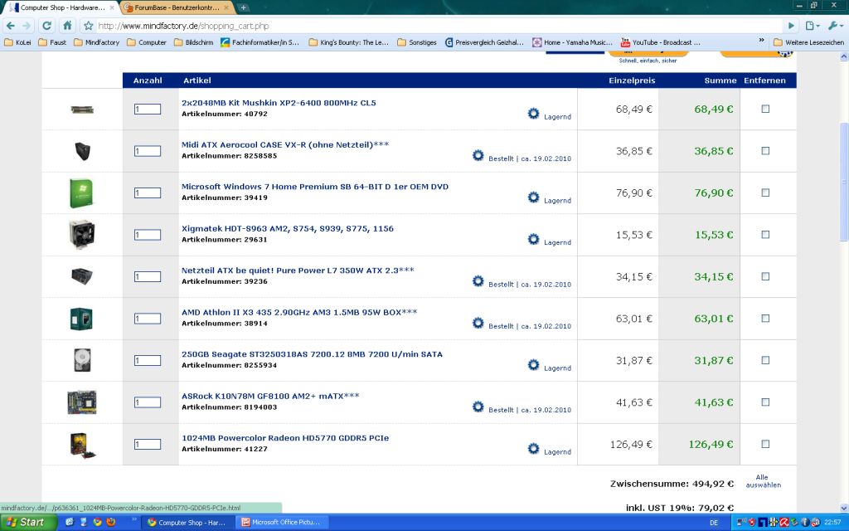
Task: Click the Xigmatek CPU cooler thumbnail
Action: pyautogui.click(x=82, y=235)
